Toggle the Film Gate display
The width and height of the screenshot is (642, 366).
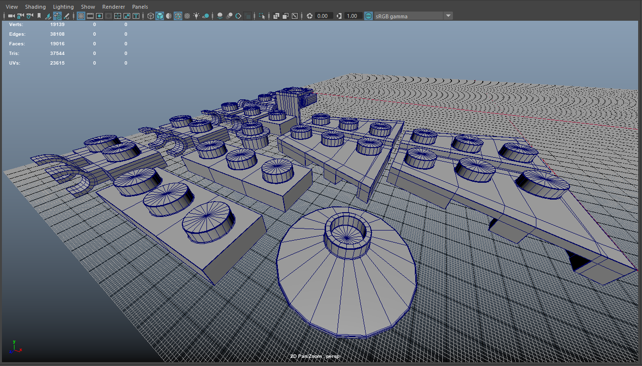click(90, 16)
